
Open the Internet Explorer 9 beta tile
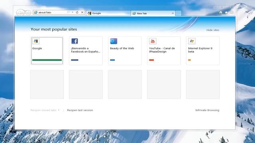coord(203,51)
